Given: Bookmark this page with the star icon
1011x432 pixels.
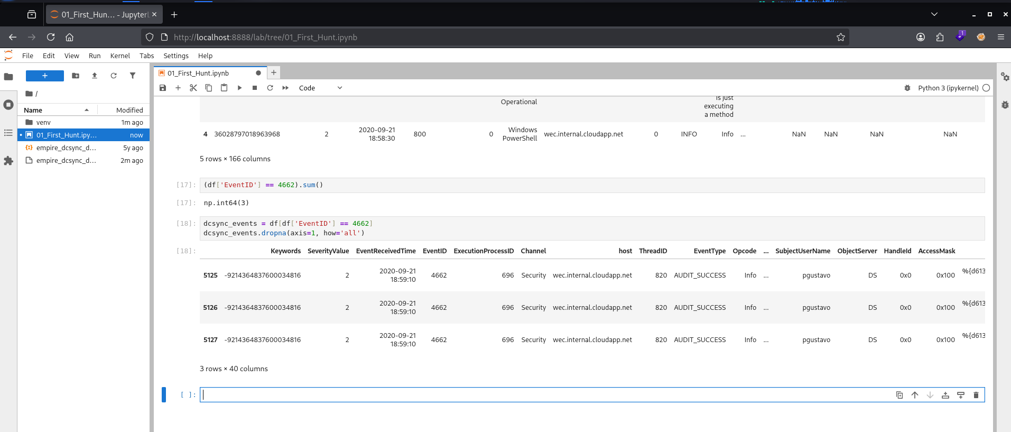Looking at the screenshot, I should [841, 37].
